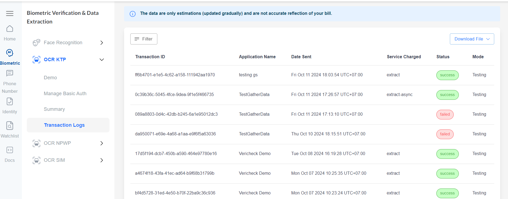508x199 pixels.
Task: Click the Date Sent column header
Action: click(x=301, y=57)
